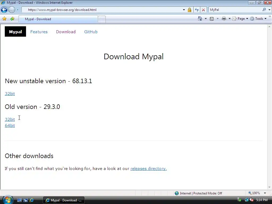Open the releases directory link

pos(148,169)
